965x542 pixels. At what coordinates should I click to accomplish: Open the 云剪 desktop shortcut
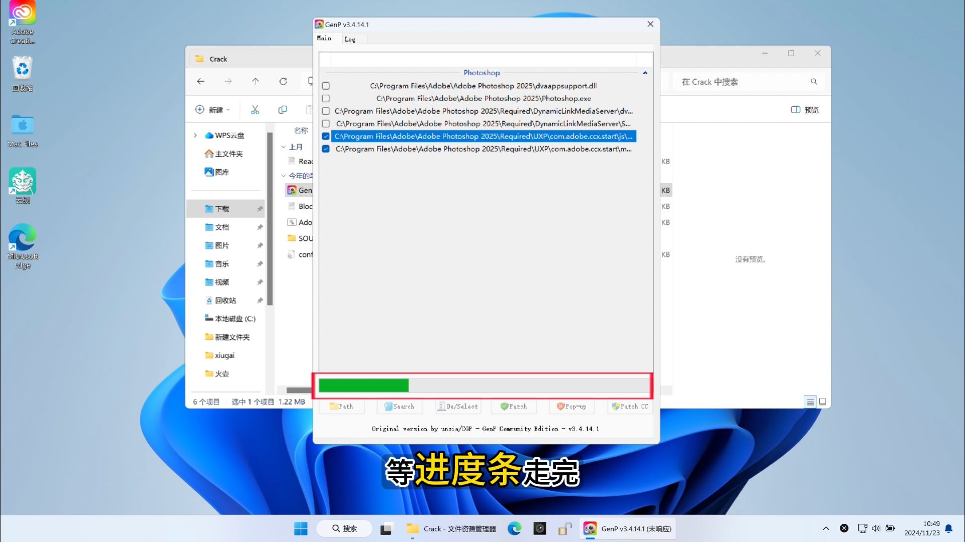22,186
